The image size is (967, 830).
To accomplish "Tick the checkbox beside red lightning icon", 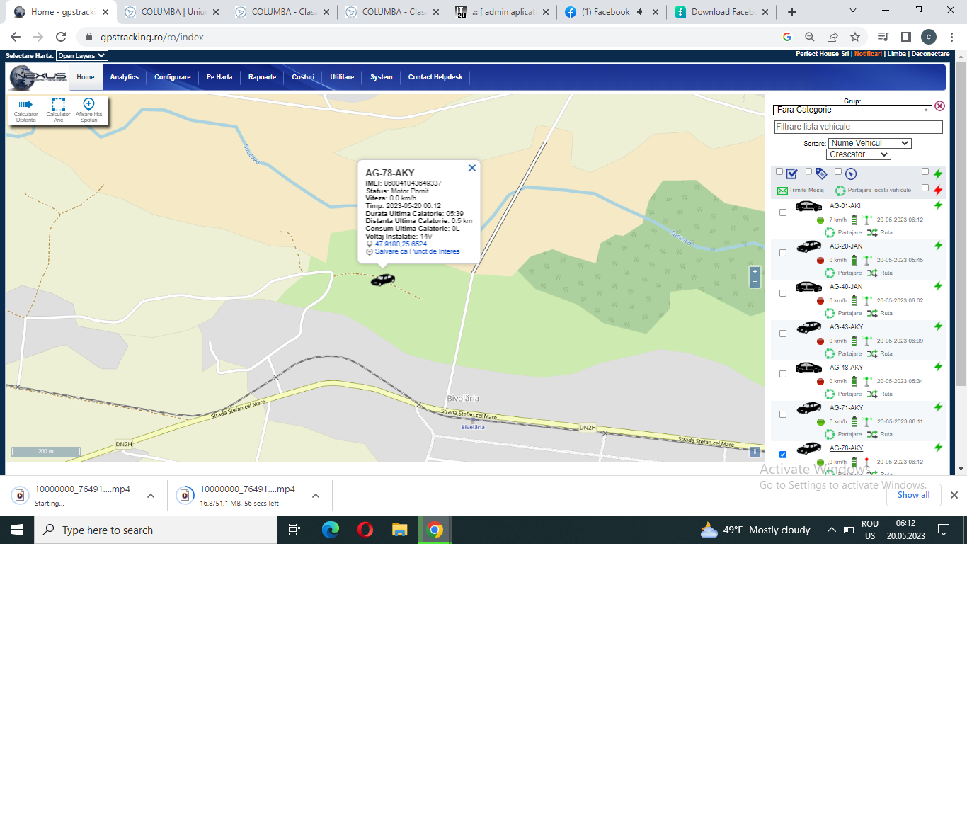I will (x=925, y=188).
